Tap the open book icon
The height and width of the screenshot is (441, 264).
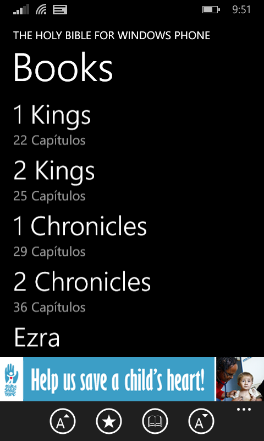[155, 421]
